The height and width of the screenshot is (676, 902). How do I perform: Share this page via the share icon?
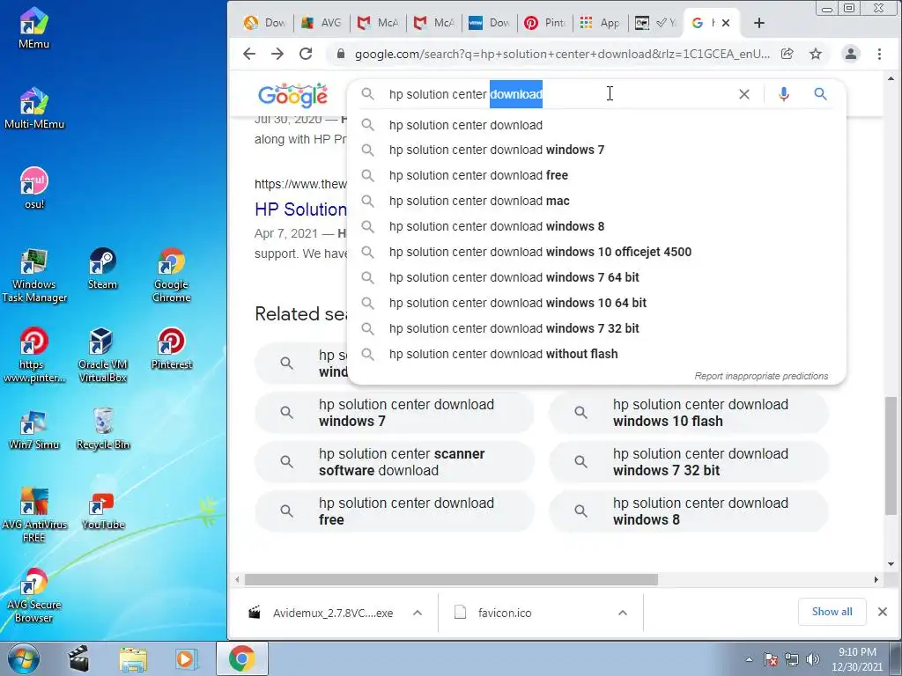click(x=787, y=54)
